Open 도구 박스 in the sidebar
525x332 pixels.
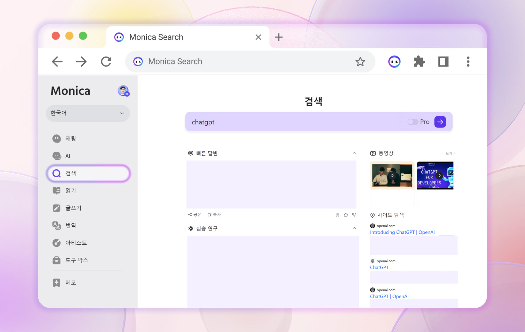tap(77, 260)
